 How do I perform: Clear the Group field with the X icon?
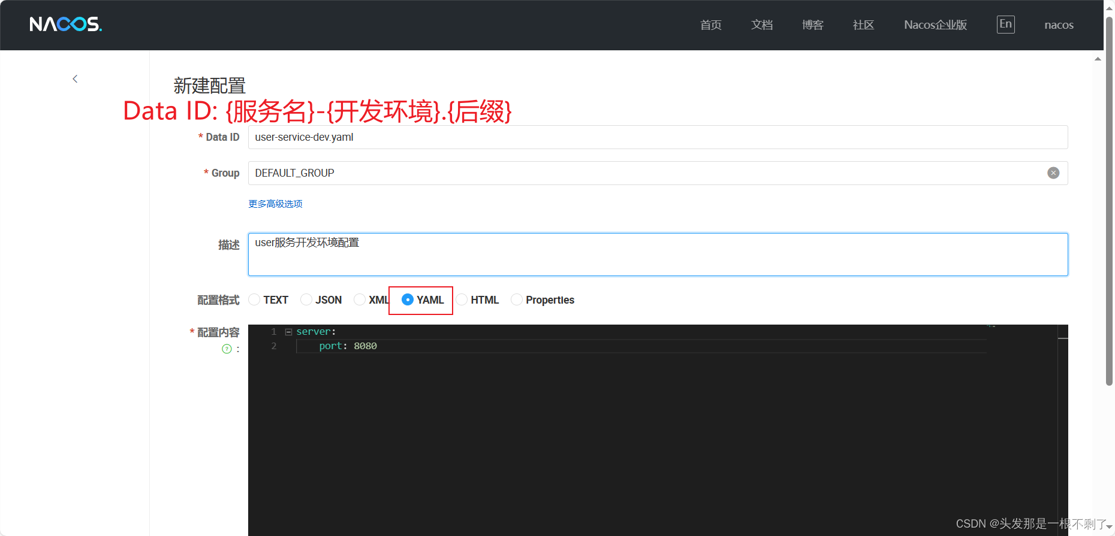click(1053, 173)
